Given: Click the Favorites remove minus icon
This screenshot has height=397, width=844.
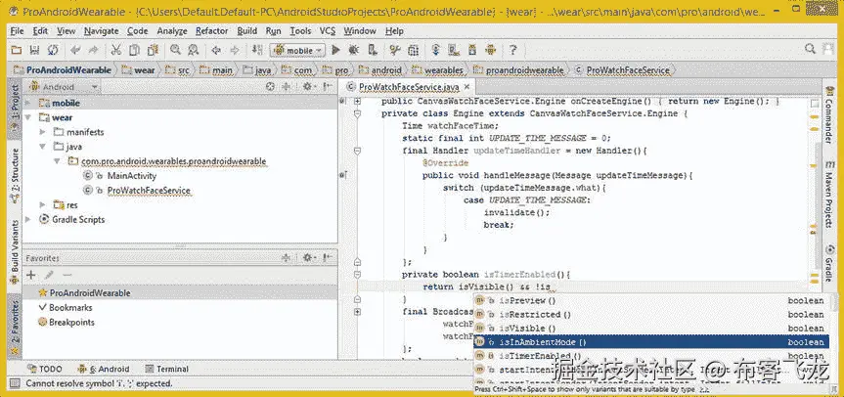Looking at the screenshot, I should click(x=67, y=275).
